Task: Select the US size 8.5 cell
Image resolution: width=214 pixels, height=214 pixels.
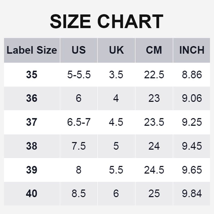Action: (79, 194)
